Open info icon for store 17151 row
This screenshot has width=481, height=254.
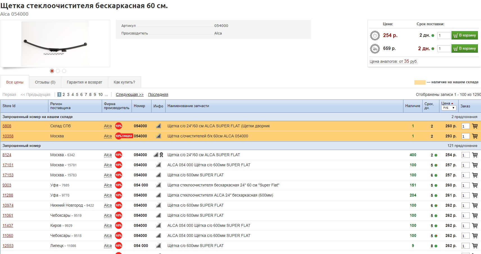click(159, 165)
